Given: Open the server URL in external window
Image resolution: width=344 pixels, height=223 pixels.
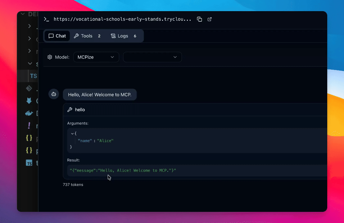Looking at the screenshot, I should click(x=210, y=19).
